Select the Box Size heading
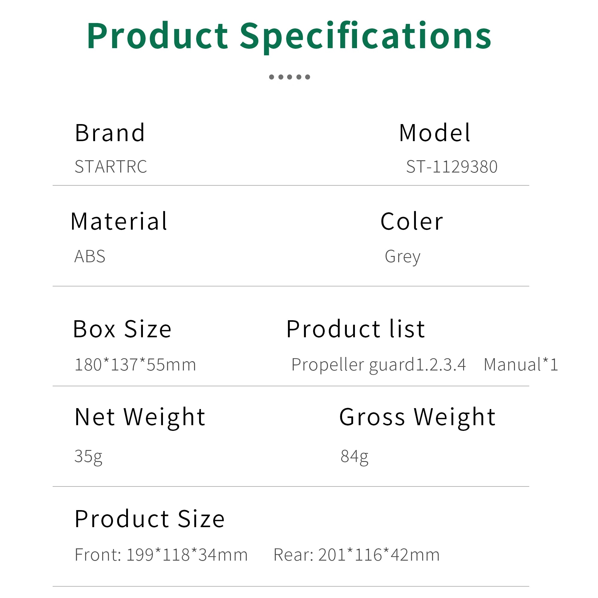The image size is (598, 598). (x=122, y=329)
